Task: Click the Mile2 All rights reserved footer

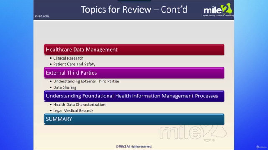Action: pyautogui.click(x=134, y=146)
